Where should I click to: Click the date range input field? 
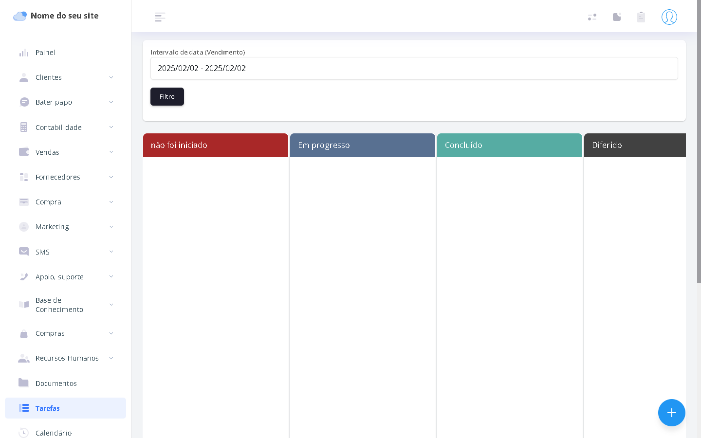pyautogui.click(x=414, y=68)
